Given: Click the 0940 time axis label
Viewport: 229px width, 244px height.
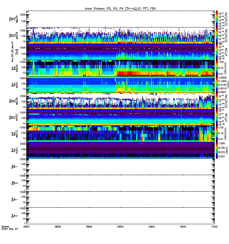Looking at the screenshot, I should [x=183, y=227].
